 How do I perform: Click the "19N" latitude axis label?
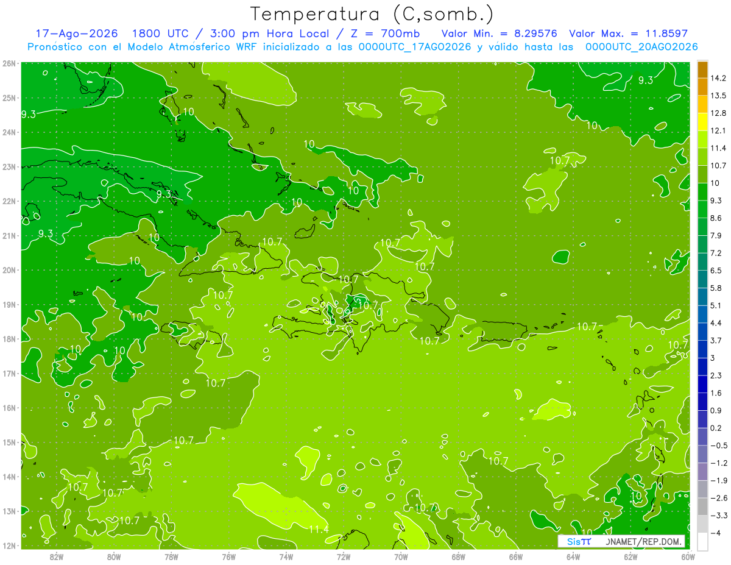pos(9,305)
